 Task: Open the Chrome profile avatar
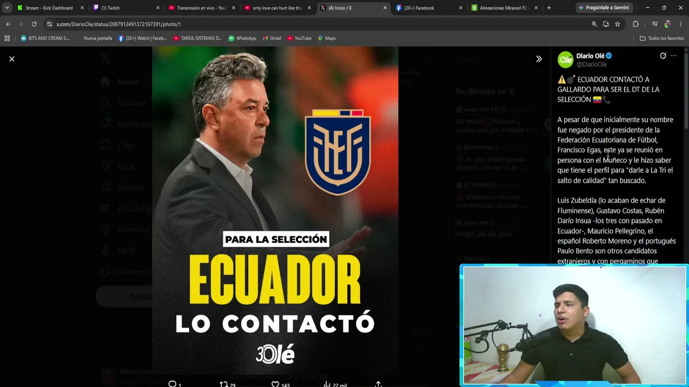click(x=667, y=24)
